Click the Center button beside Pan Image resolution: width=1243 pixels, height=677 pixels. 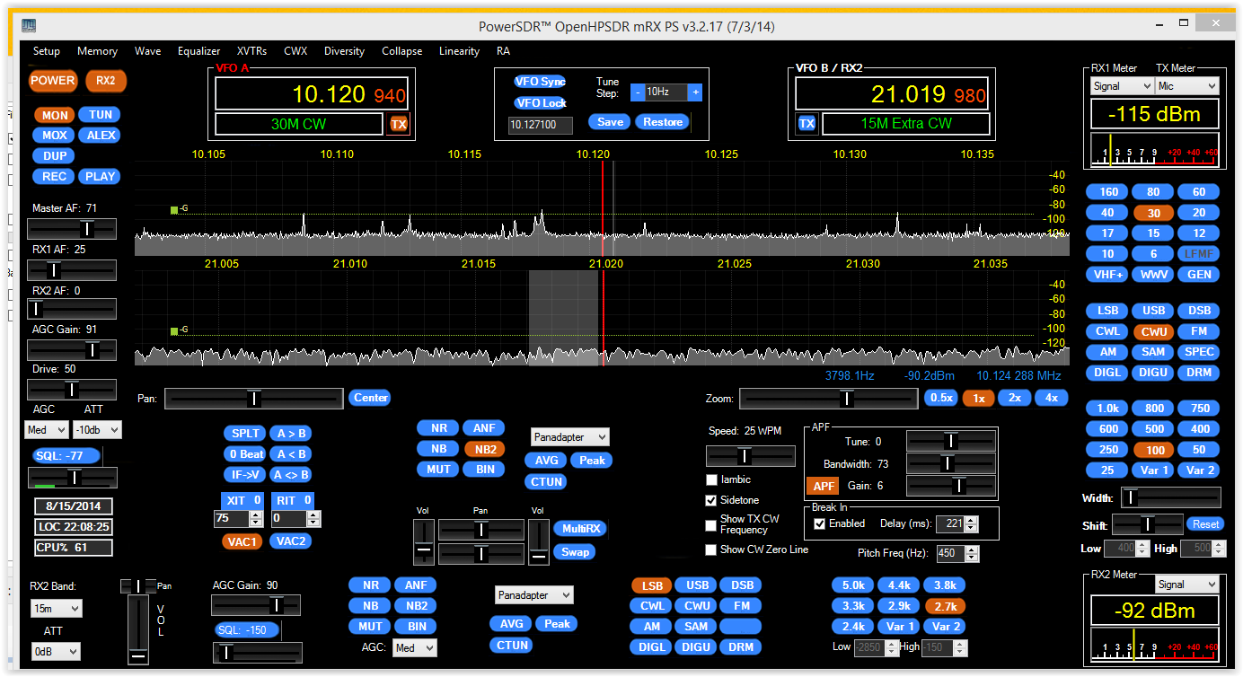click(369, 397)
